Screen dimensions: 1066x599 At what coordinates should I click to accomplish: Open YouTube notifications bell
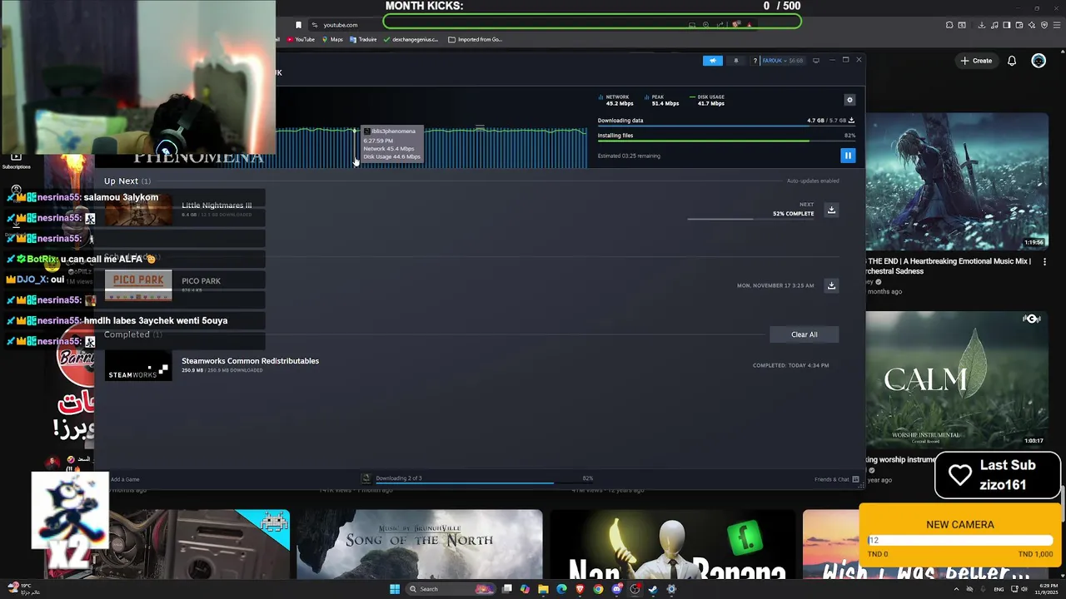click(1012, 61)
